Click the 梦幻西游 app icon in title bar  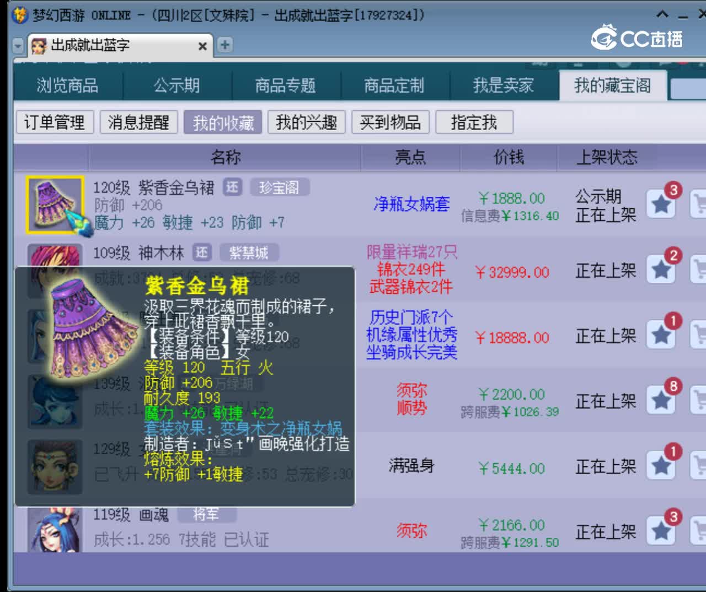(20, 15)
